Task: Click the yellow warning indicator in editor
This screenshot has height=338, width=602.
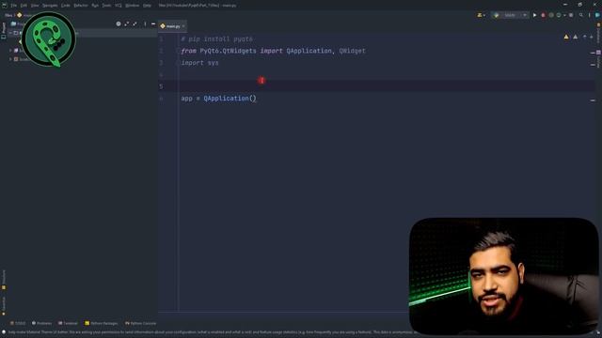Action: pyautogui.click(x=566, y=37)
